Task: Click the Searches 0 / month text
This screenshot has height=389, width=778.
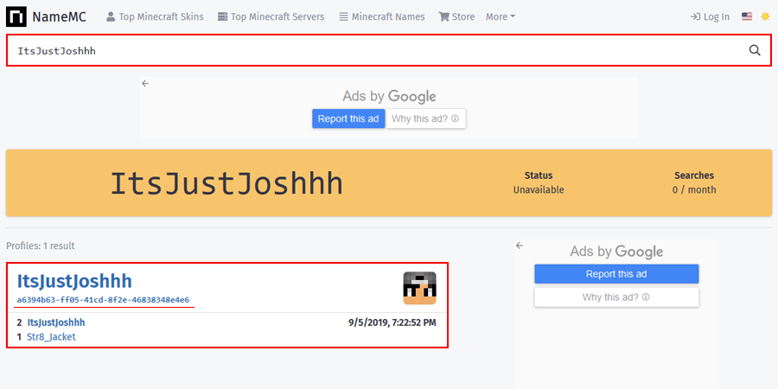Action: coord(693,182)
